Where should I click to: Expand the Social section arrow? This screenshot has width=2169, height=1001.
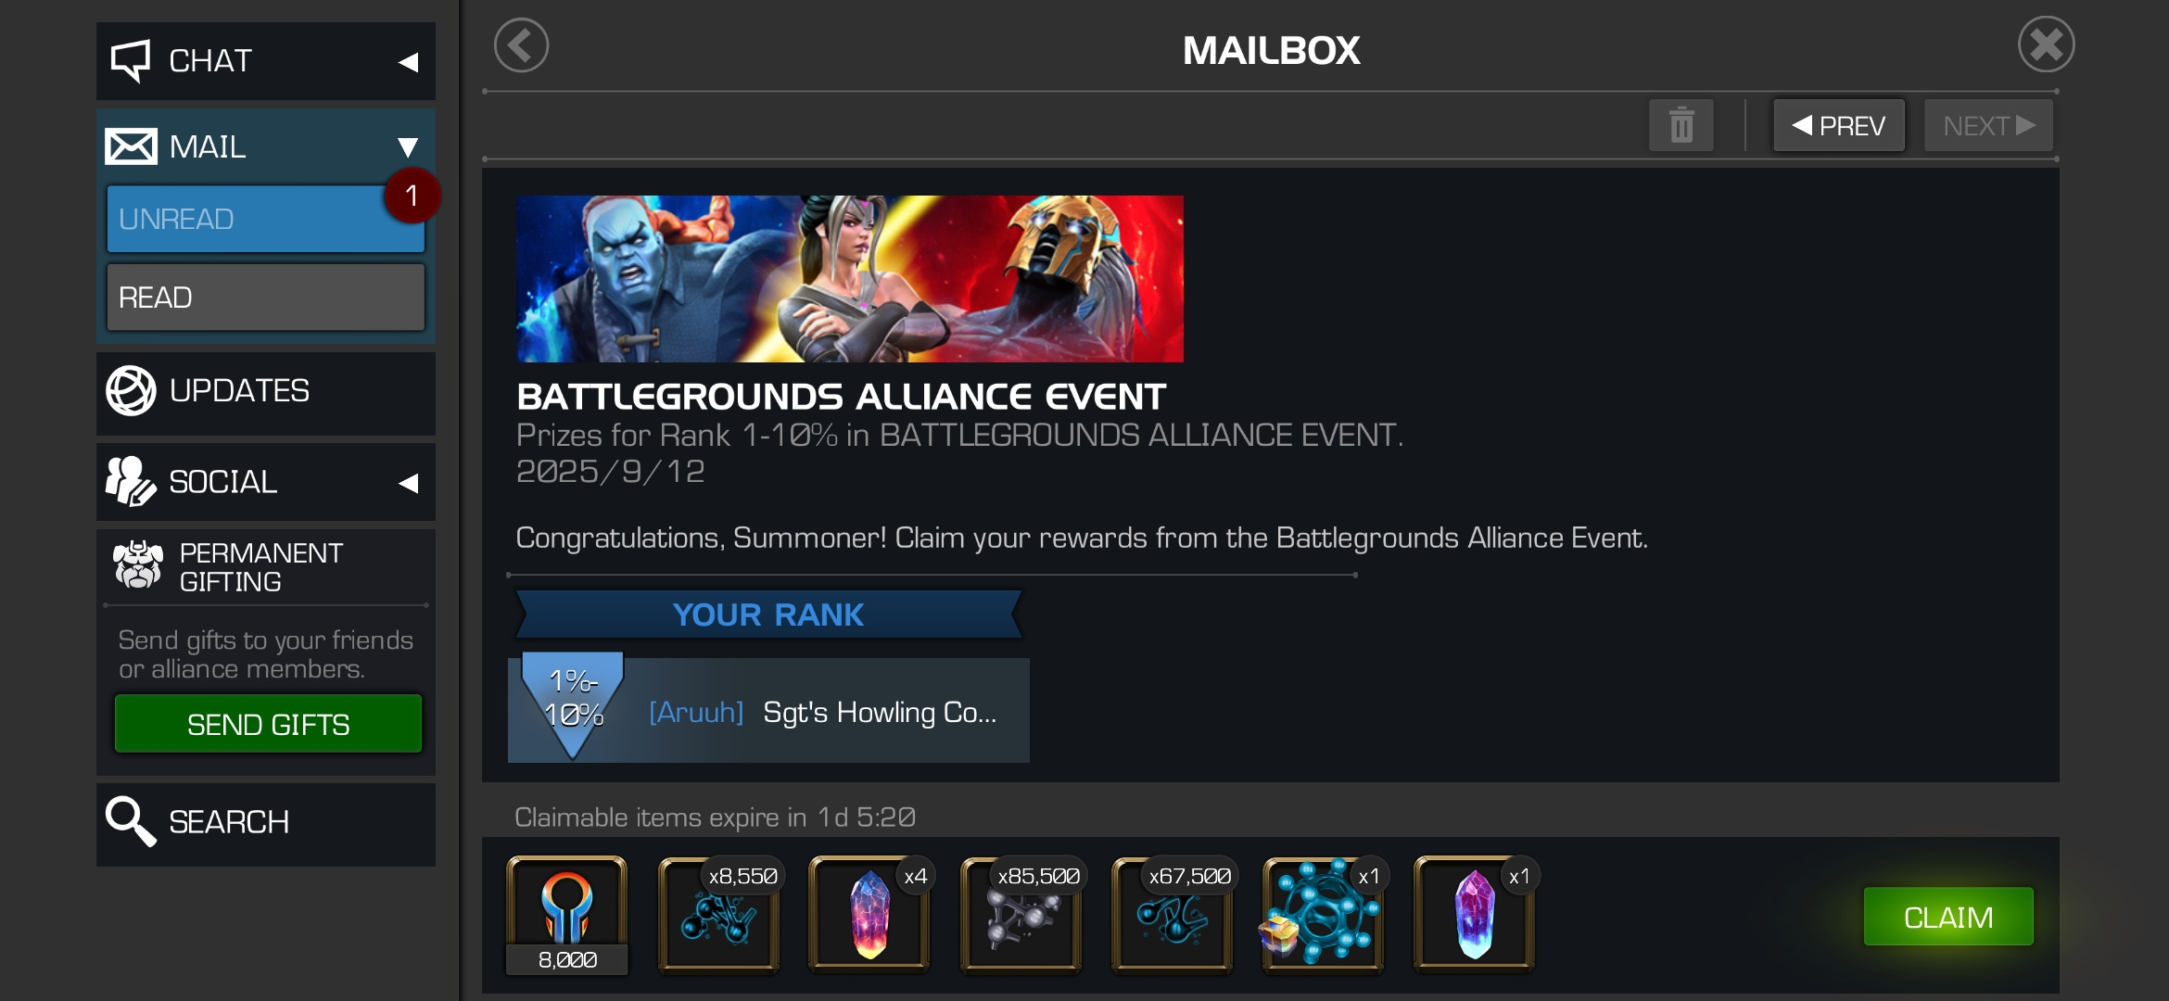408,483
